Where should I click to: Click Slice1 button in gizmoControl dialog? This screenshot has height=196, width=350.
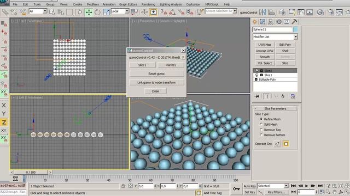coord(142,65)
